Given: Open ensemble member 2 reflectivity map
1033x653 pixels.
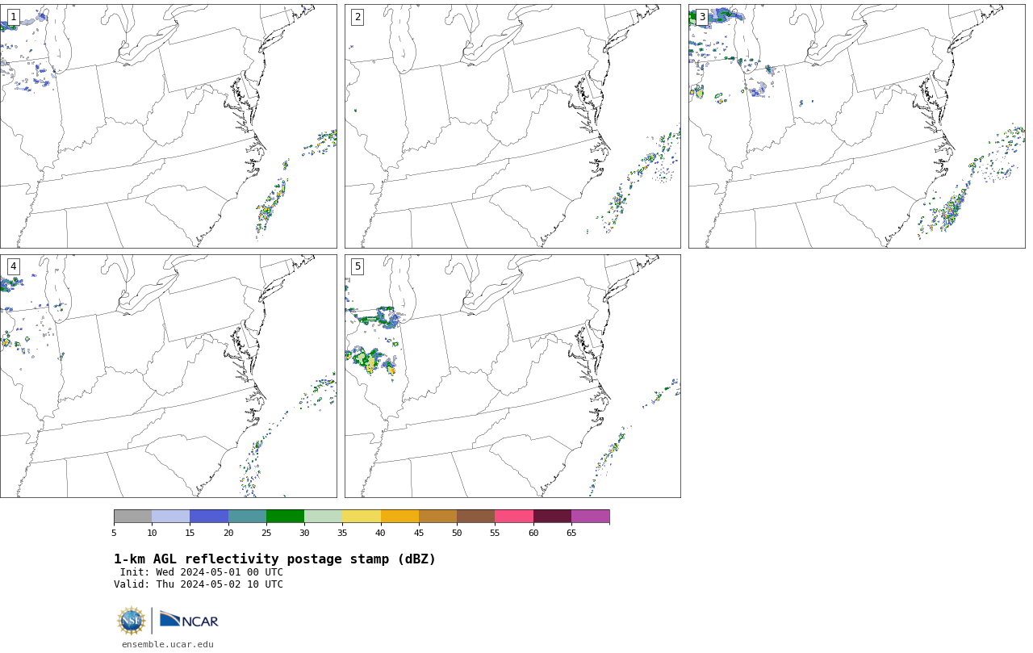Looking at the screenshot, I should coord(512,126).
